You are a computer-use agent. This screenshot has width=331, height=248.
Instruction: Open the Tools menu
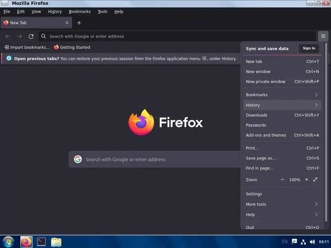(102, 12)
